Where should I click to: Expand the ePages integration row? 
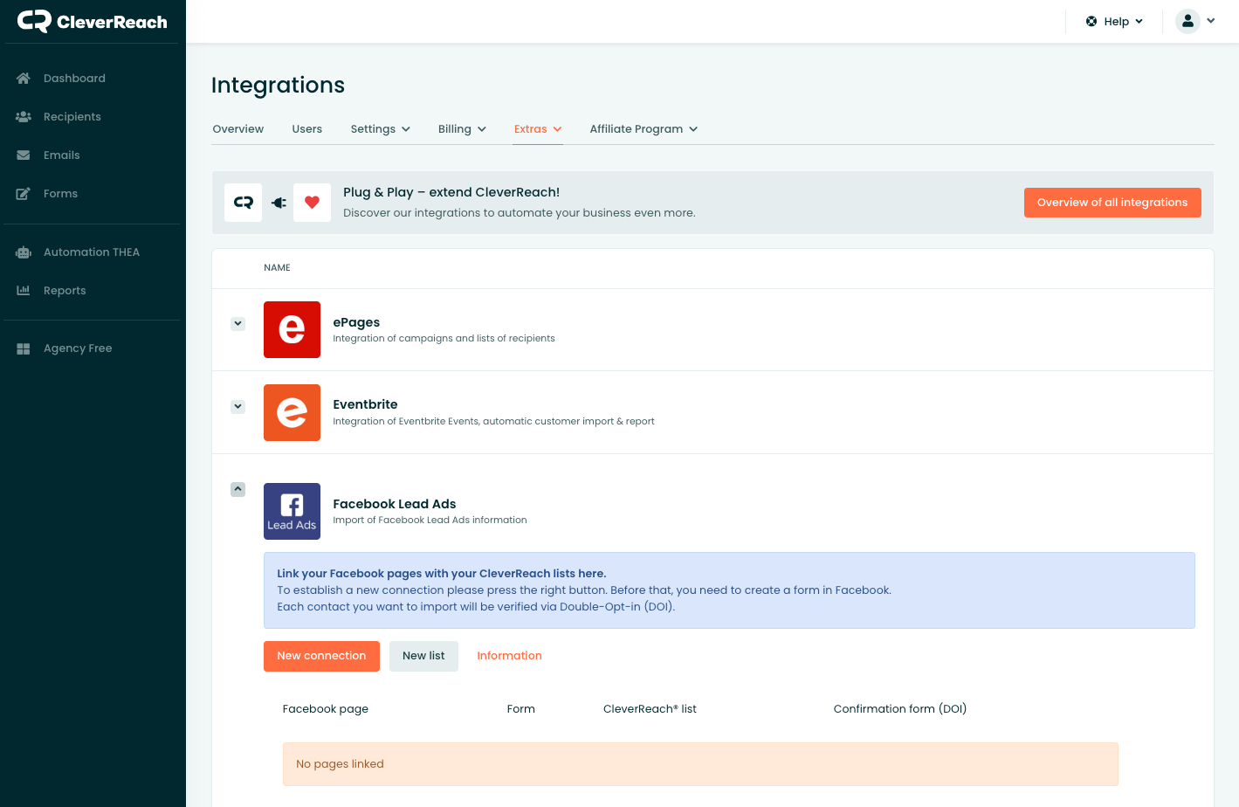[237, 324]
